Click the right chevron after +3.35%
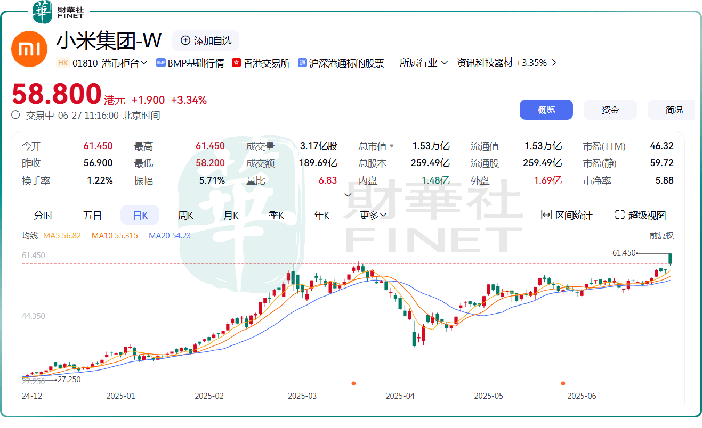Image resolution: width=702 pixels, height=428 pixels. [554, 63]
